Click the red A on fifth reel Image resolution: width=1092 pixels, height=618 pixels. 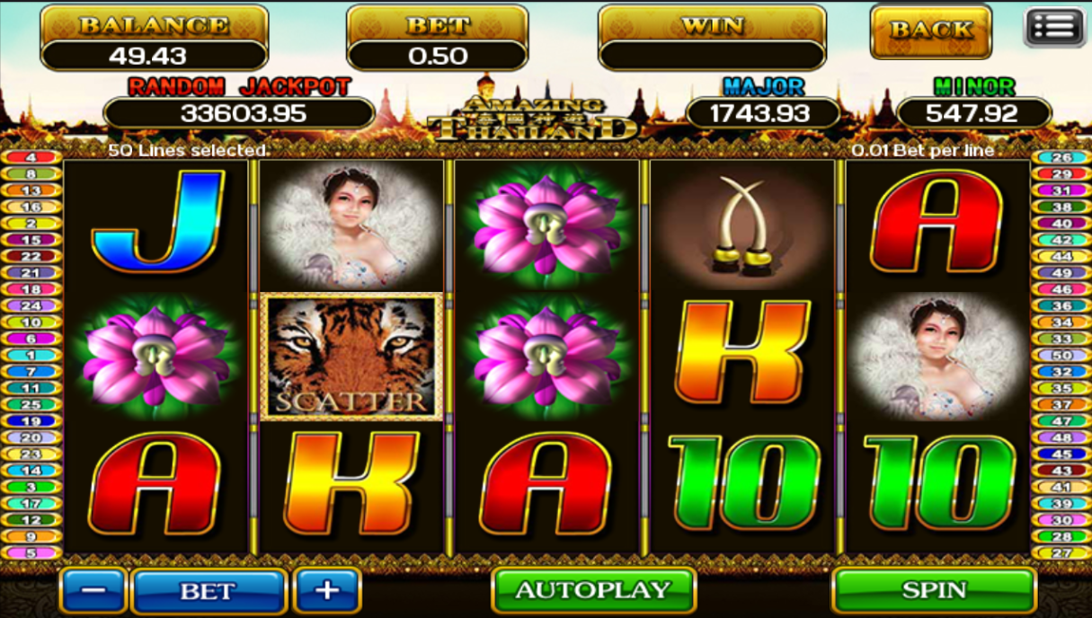tap(937, 221)
